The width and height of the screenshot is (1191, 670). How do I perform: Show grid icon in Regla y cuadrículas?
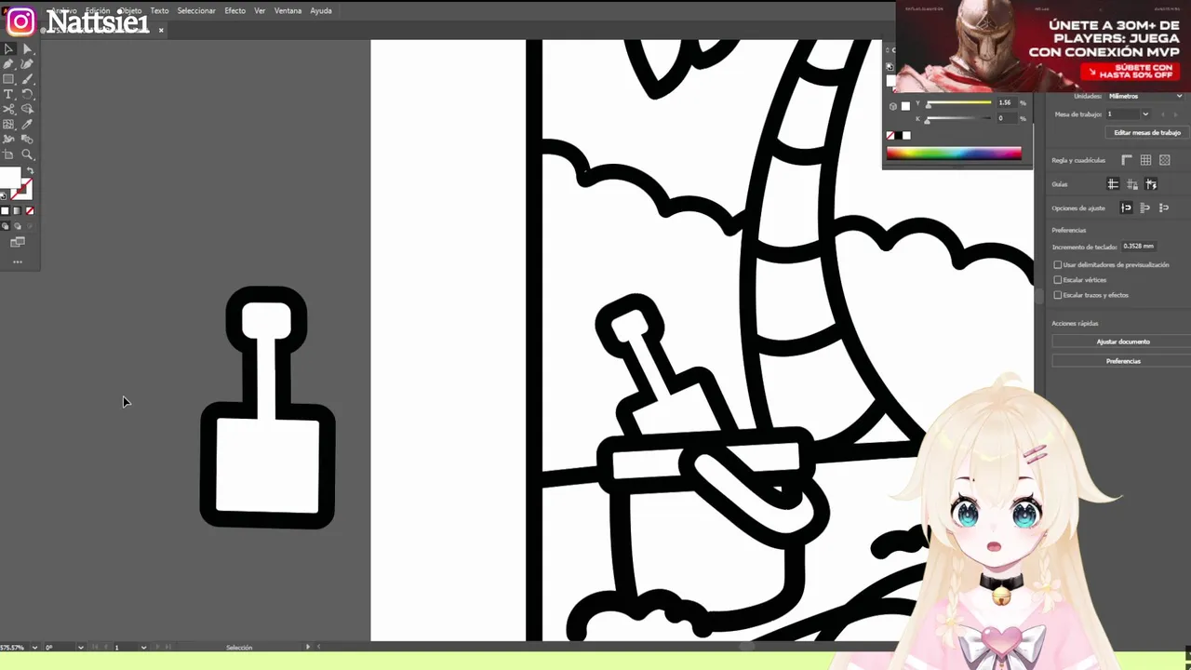(1145, 160)
